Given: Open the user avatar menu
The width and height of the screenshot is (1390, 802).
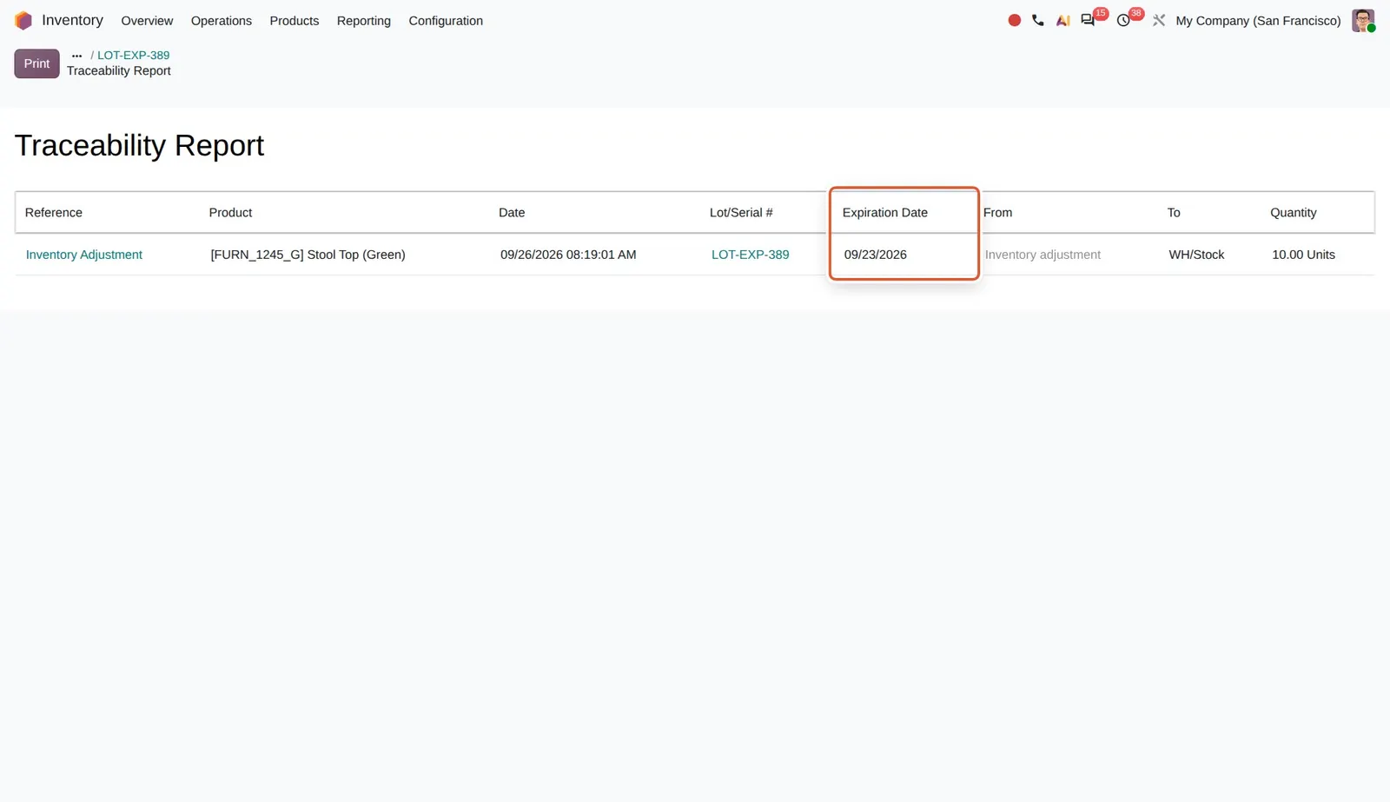Looking at the screenshot, I should [1363, 20].
